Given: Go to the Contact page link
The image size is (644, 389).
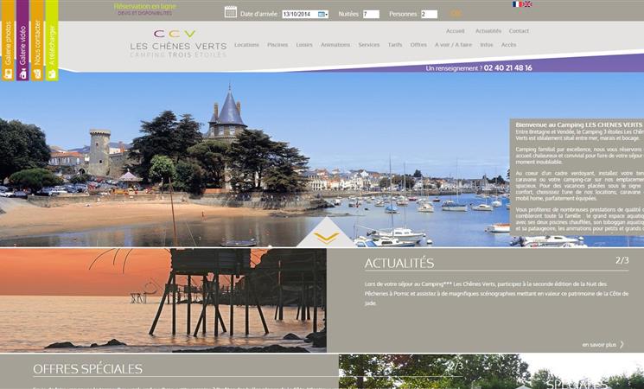Looking at the screenshot, I should (x=519, y=31).
